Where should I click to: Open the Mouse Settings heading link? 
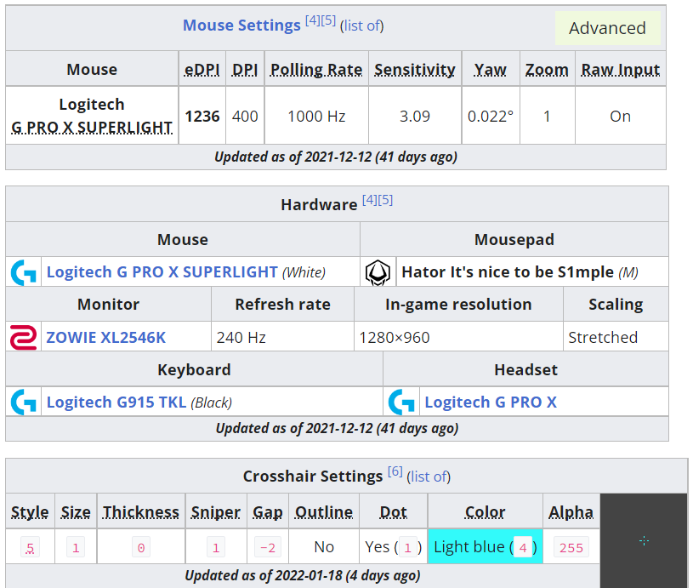click(241, 26)
